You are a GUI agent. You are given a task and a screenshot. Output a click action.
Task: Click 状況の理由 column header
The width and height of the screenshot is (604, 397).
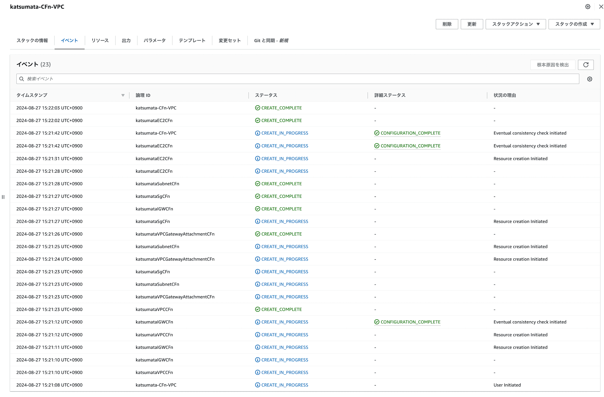tap(505, 95)
